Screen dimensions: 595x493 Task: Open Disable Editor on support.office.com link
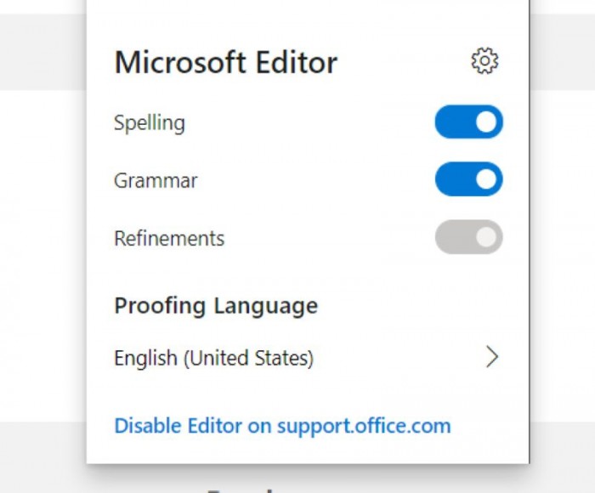click(282, 425)
